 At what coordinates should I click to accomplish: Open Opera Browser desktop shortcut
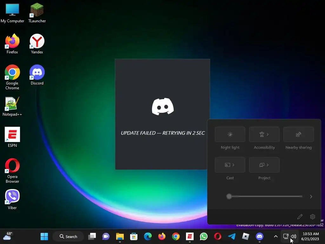[12, 171]
